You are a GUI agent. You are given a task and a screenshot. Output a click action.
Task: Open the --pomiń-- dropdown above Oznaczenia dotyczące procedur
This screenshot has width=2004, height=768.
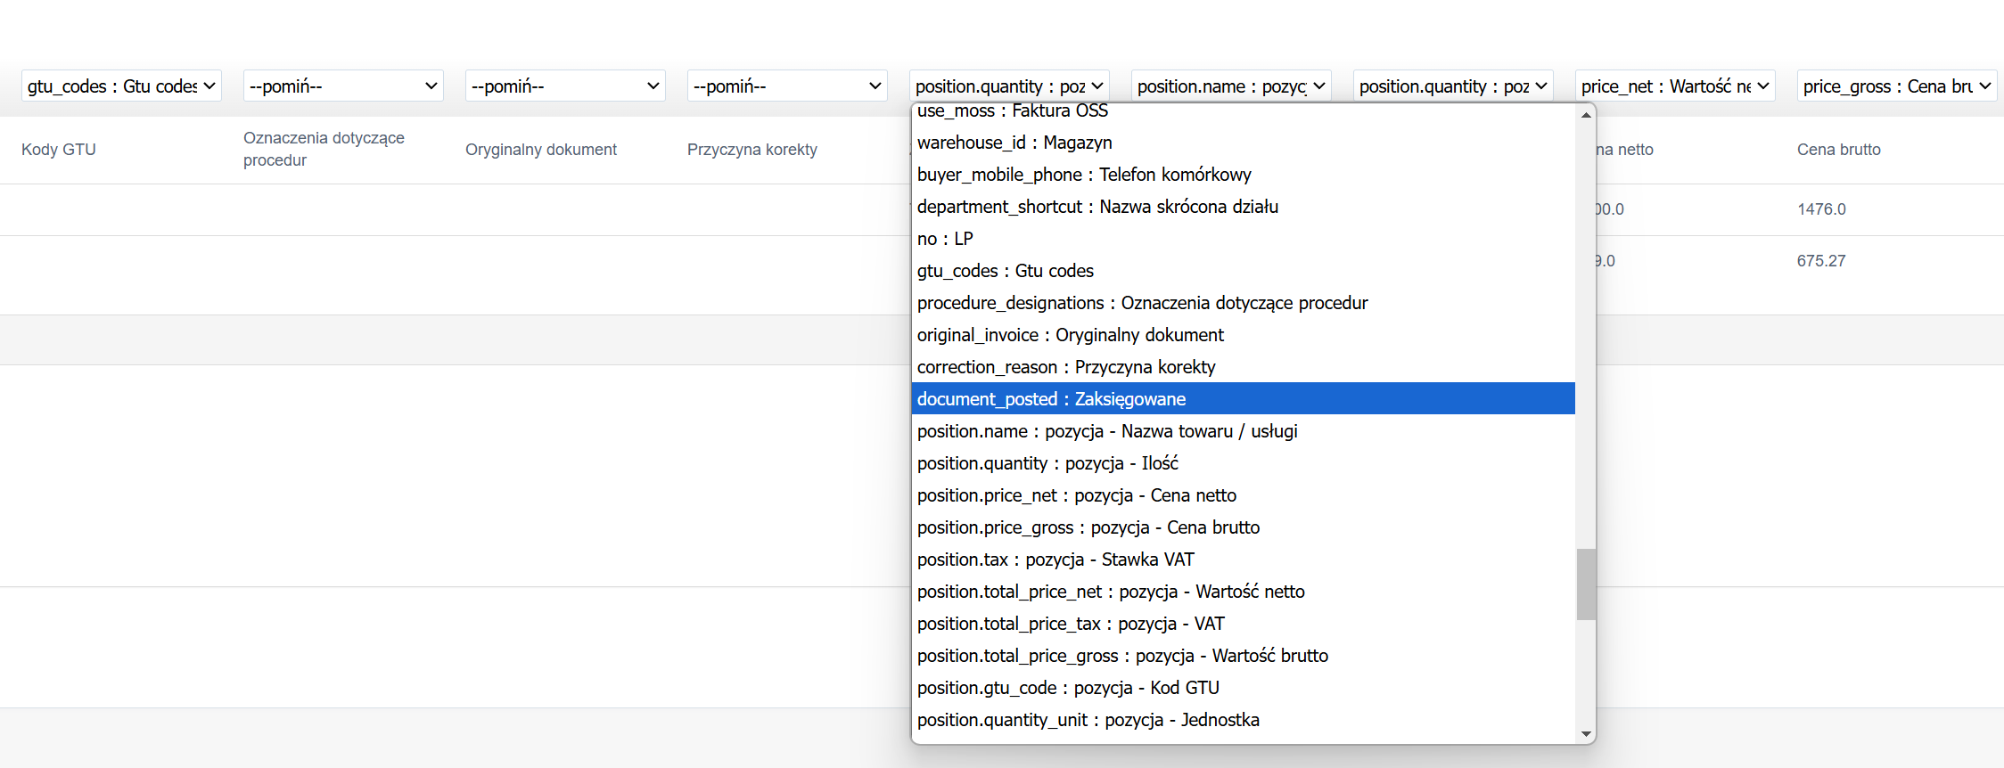click(343, 86)
